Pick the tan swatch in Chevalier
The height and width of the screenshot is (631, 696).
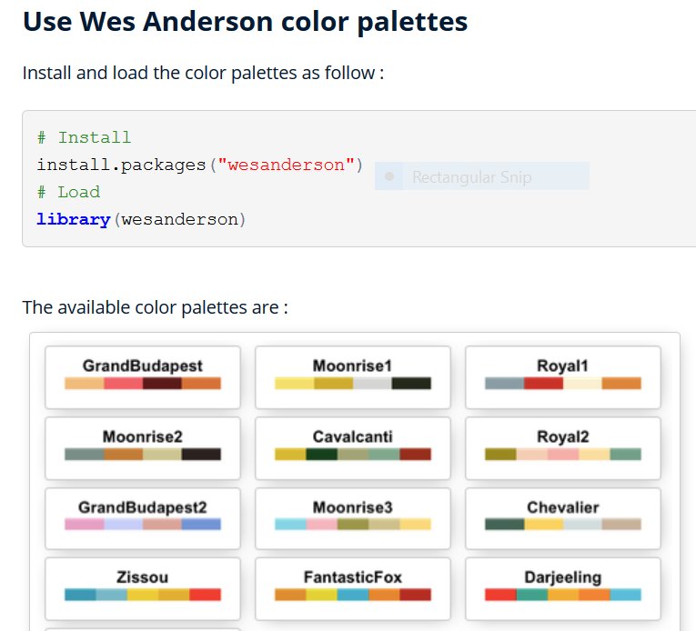621,524
